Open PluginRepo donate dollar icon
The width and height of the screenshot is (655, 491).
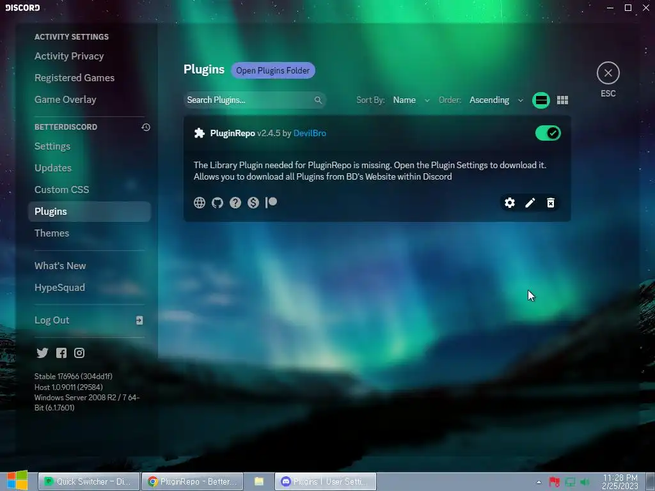point(253,203)
